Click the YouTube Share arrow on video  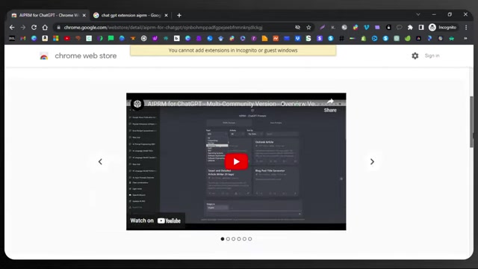click(x=330, y=105)
